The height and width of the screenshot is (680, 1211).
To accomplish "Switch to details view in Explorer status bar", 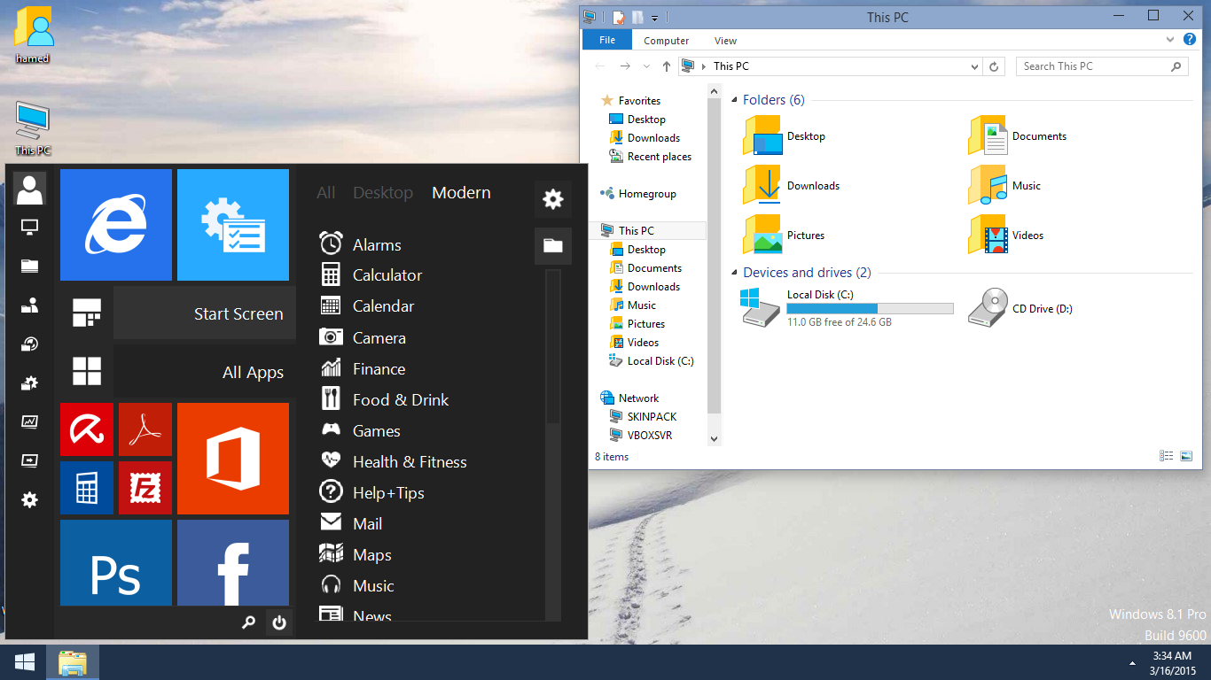I will pyautogui.click(x=1167, y=456).
